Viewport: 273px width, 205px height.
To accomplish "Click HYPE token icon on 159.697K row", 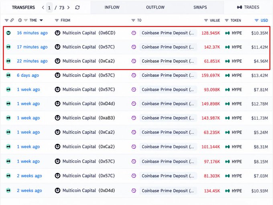I will [x=227, y=76].
